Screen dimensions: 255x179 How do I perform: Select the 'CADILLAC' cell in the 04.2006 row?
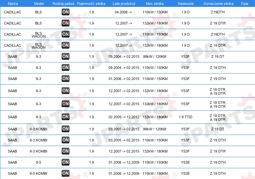[12, 12]
